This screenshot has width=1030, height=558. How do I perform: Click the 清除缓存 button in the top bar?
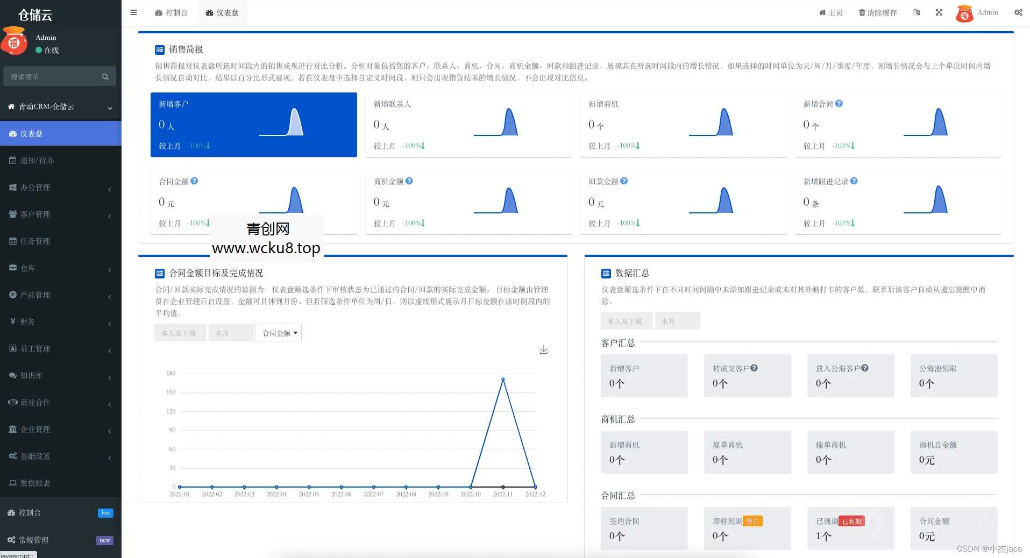pyautogui.click(x=877, y=12)
